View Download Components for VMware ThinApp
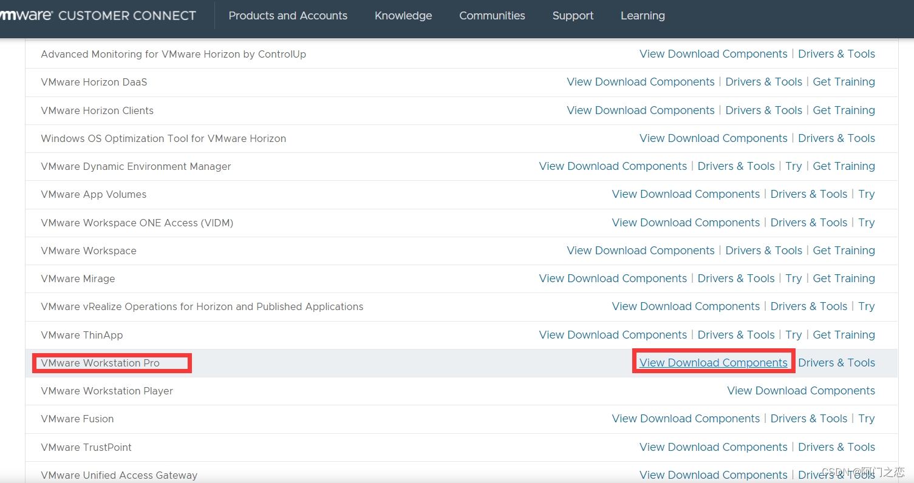Viewport: 914px width, 483px height. tap(613, 335)
